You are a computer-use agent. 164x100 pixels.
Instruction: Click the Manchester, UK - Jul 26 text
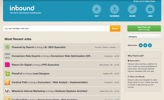pyautogui.click(x=109, y=65)
